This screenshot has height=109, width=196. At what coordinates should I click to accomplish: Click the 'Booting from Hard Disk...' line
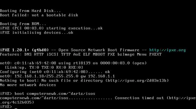coord(30,11)
